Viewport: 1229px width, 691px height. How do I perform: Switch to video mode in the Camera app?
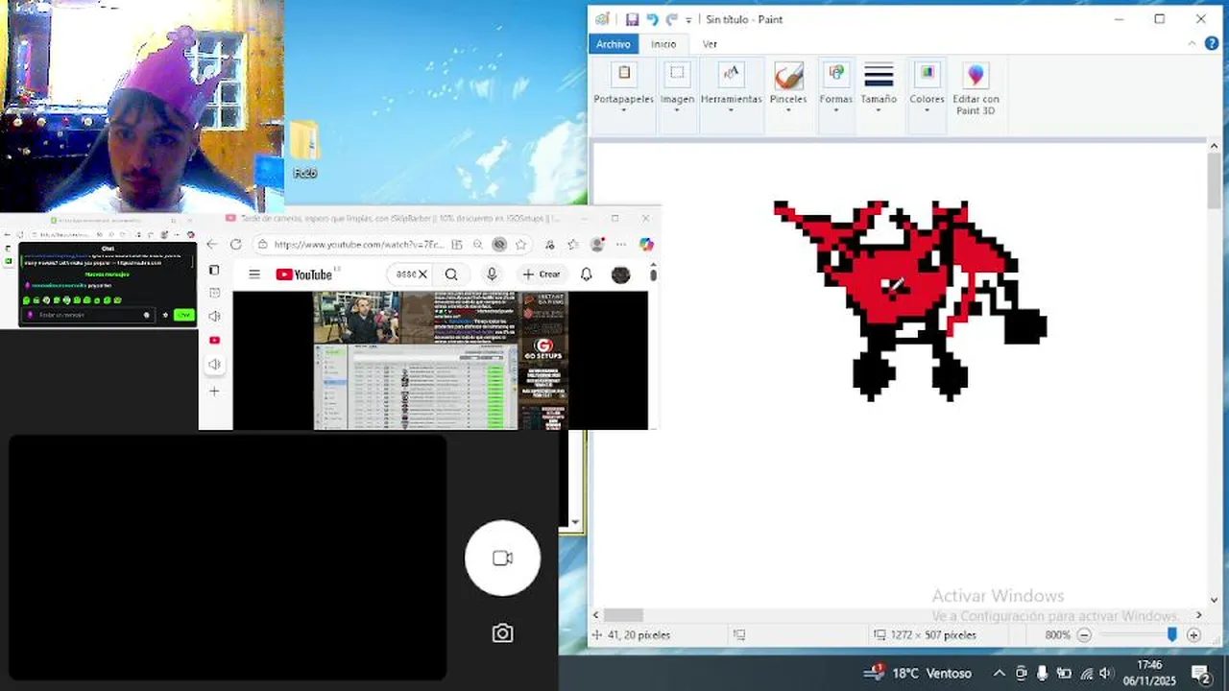click(x=502, y=558)
